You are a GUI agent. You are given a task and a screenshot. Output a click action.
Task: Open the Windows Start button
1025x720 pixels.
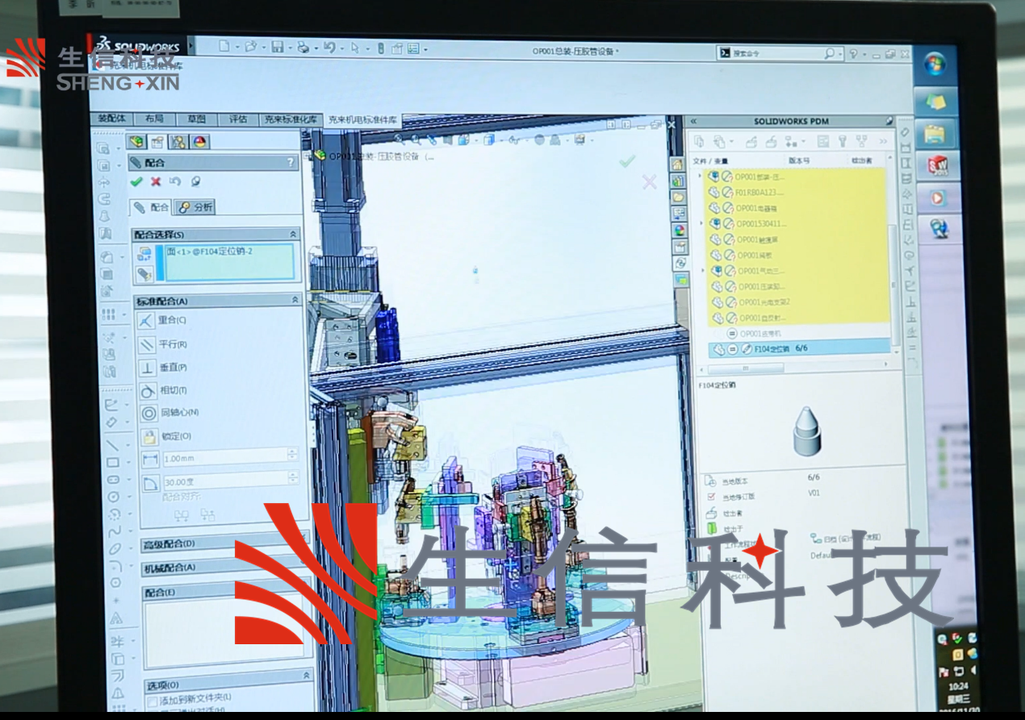tap(935, 65)
